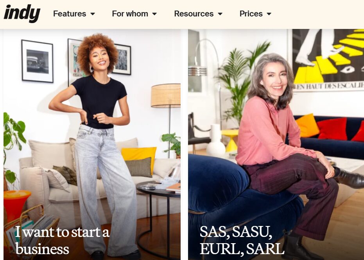The width and height of the screenshot is (364, 260).
Task: Select 'I want to start a business' heading
Action: (62, 240)
